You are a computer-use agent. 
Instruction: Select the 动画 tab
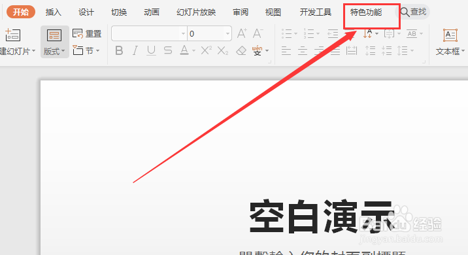click(x=152, y=12)
